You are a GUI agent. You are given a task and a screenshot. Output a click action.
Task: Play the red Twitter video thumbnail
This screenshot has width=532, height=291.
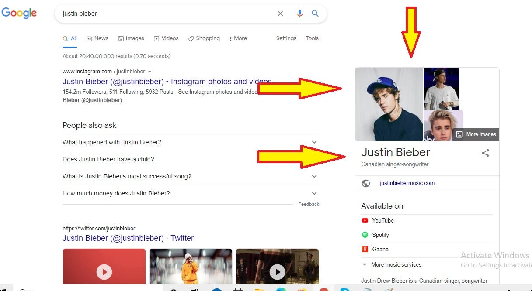pyautogui.click(x=104, y=266)
